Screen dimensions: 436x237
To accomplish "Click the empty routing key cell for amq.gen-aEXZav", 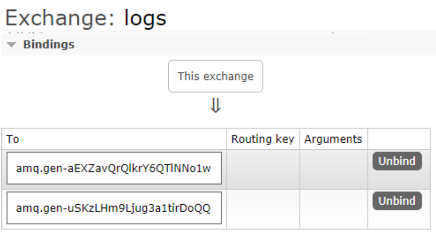I will pos(263,169).
